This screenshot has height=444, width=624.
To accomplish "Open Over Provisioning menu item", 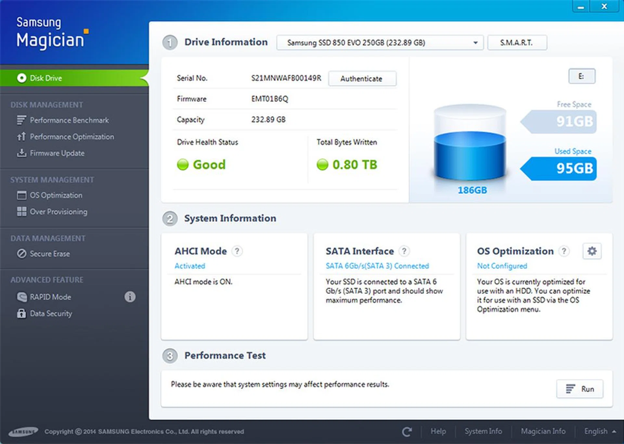I will (x=58, y=212).
